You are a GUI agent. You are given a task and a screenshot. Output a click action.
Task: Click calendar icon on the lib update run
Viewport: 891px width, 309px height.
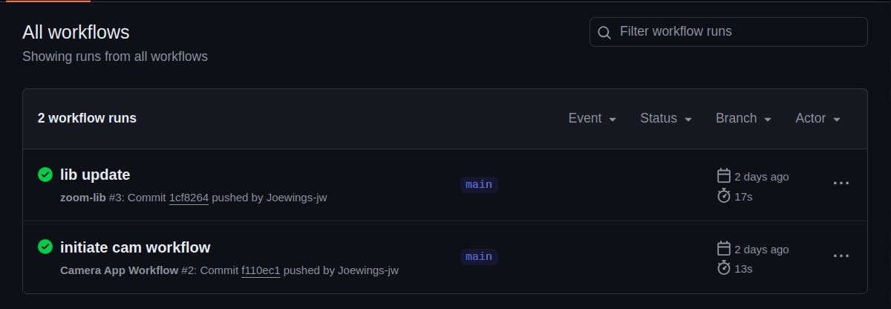[x=724, y=176]
